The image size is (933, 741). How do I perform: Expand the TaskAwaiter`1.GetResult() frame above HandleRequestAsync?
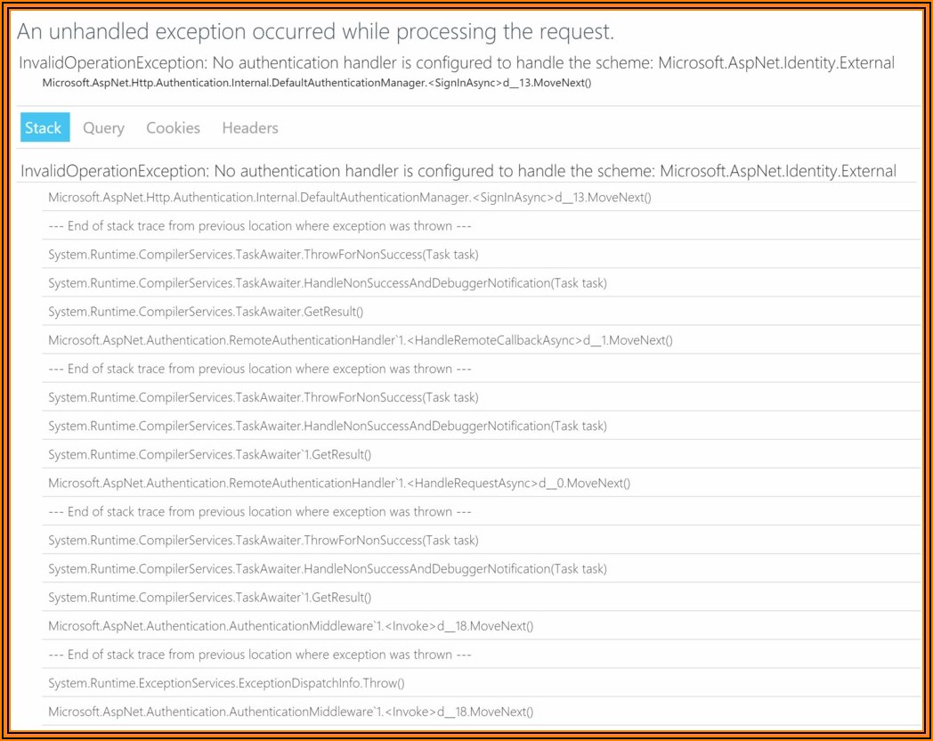coord(209,455)
